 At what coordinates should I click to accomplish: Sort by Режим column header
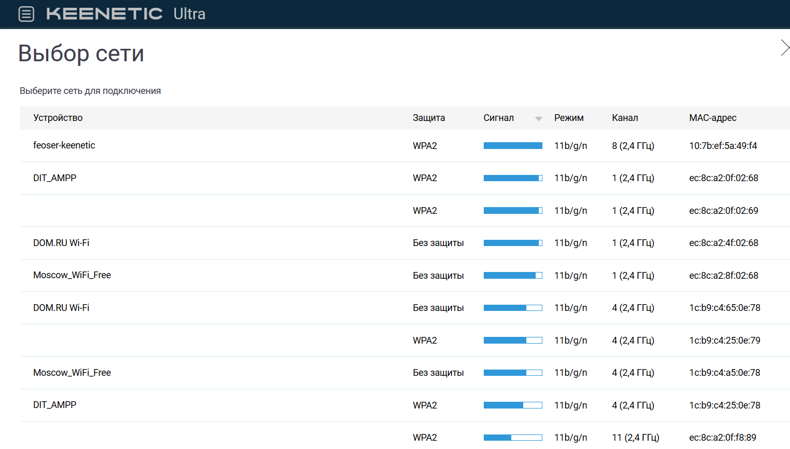[x=569, y=118]
